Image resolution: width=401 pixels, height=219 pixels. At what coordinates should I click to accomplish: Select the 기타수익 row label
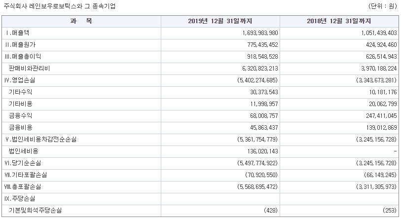[x=20, y=92]
